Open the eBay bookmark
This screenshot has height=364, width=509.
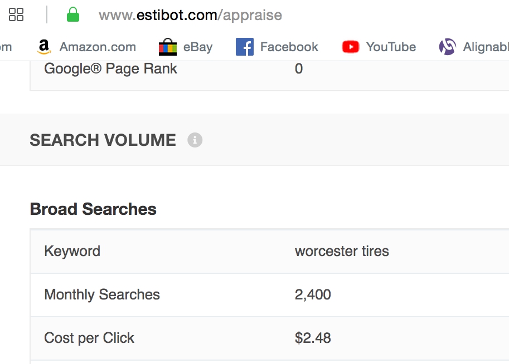(x=186, y=47)
